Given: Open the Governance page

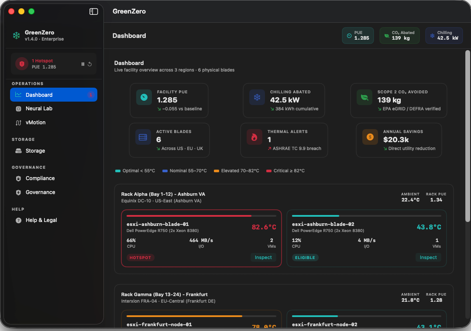Looking at the screenshot, I should tap(54, 192).
